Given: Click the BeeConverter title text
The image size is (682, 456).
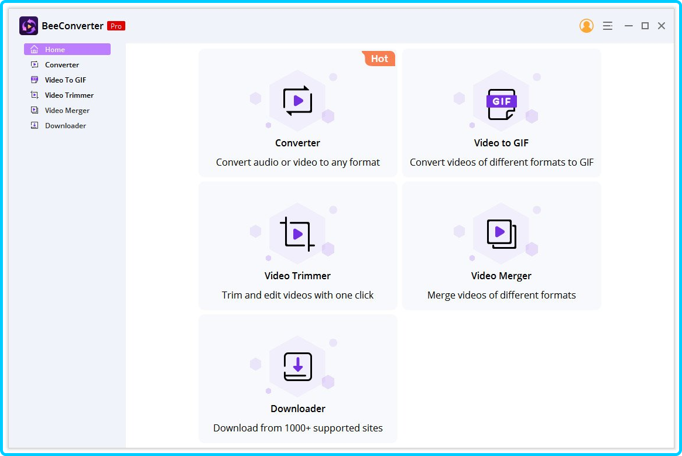Looking at the screenshot, I should click(73, 26).
